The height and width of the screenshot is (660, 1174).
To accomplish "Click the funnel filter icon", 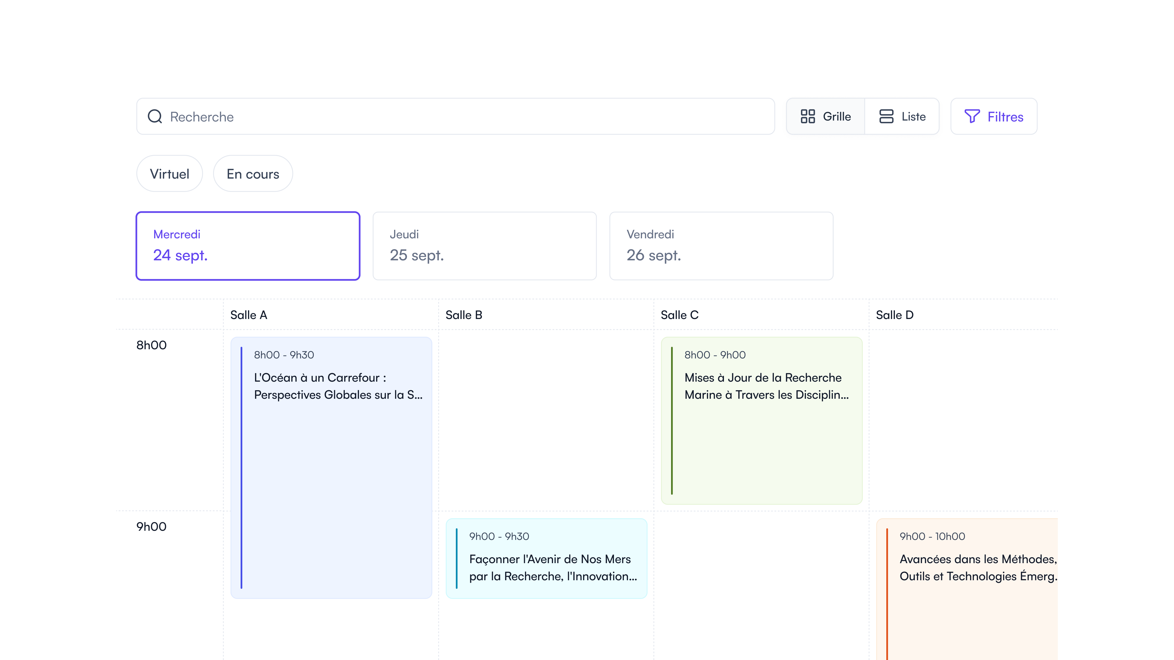I will pyautogui.click(x=972, y=117).
